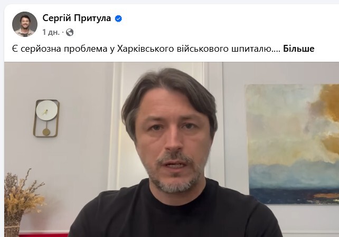Expand post text with Більше

pyautogui.click(x=298, y=49)
